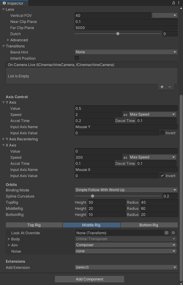Click the Far Clip Plane input field
Image resolution: width=183 pixels, height=285 pixels.
click(x=126, y=28)
